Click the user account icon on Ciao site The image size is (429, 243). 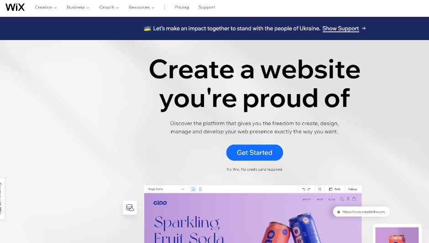click(x=348, y=199)
